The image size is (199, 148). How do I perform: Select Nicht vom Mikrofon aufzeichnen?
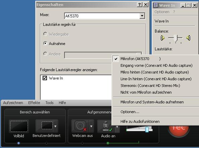click(156, 92)
